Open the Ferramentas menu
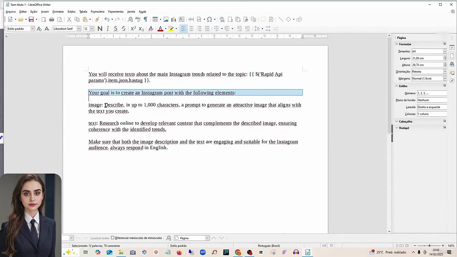The width and height of the screenshot is (457, 257). coord(116,11)
